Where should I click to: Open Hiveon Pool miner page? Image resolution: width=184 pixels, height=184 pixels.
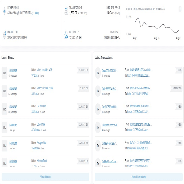[42, 161]
